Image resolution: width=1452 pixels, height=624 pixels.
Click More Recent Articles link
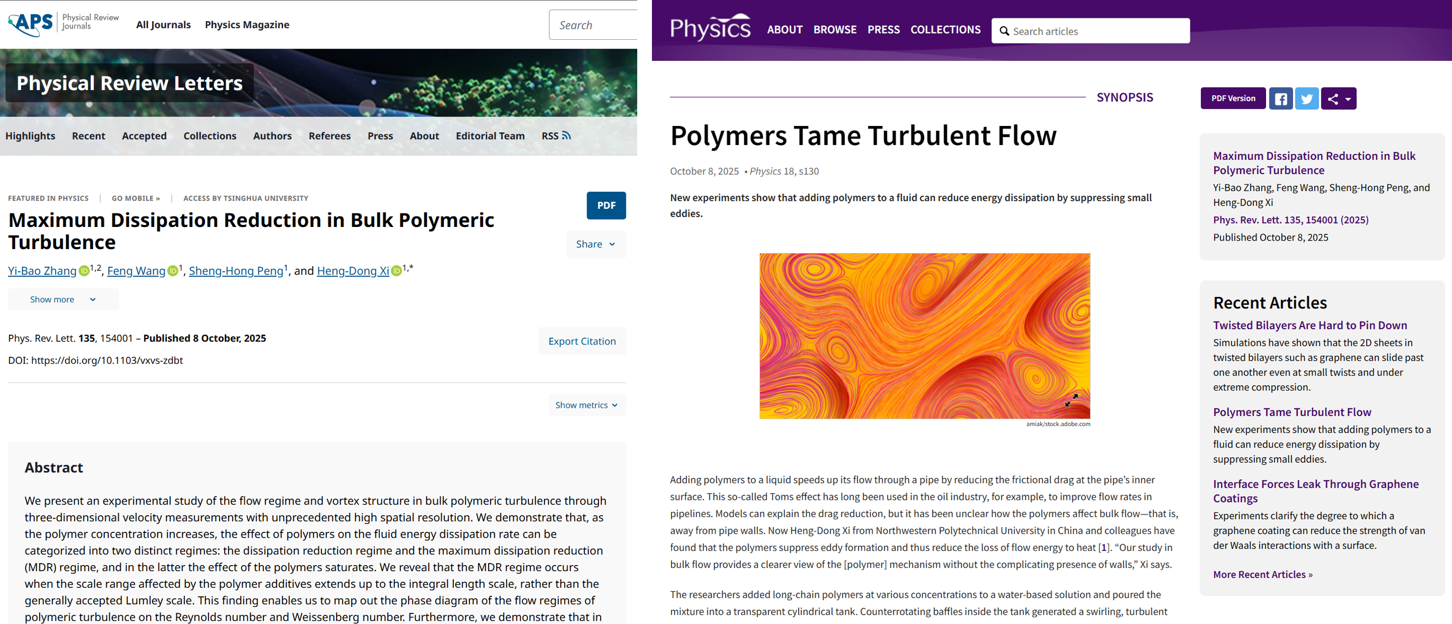pyautogui.click(x=1263, y=574)
